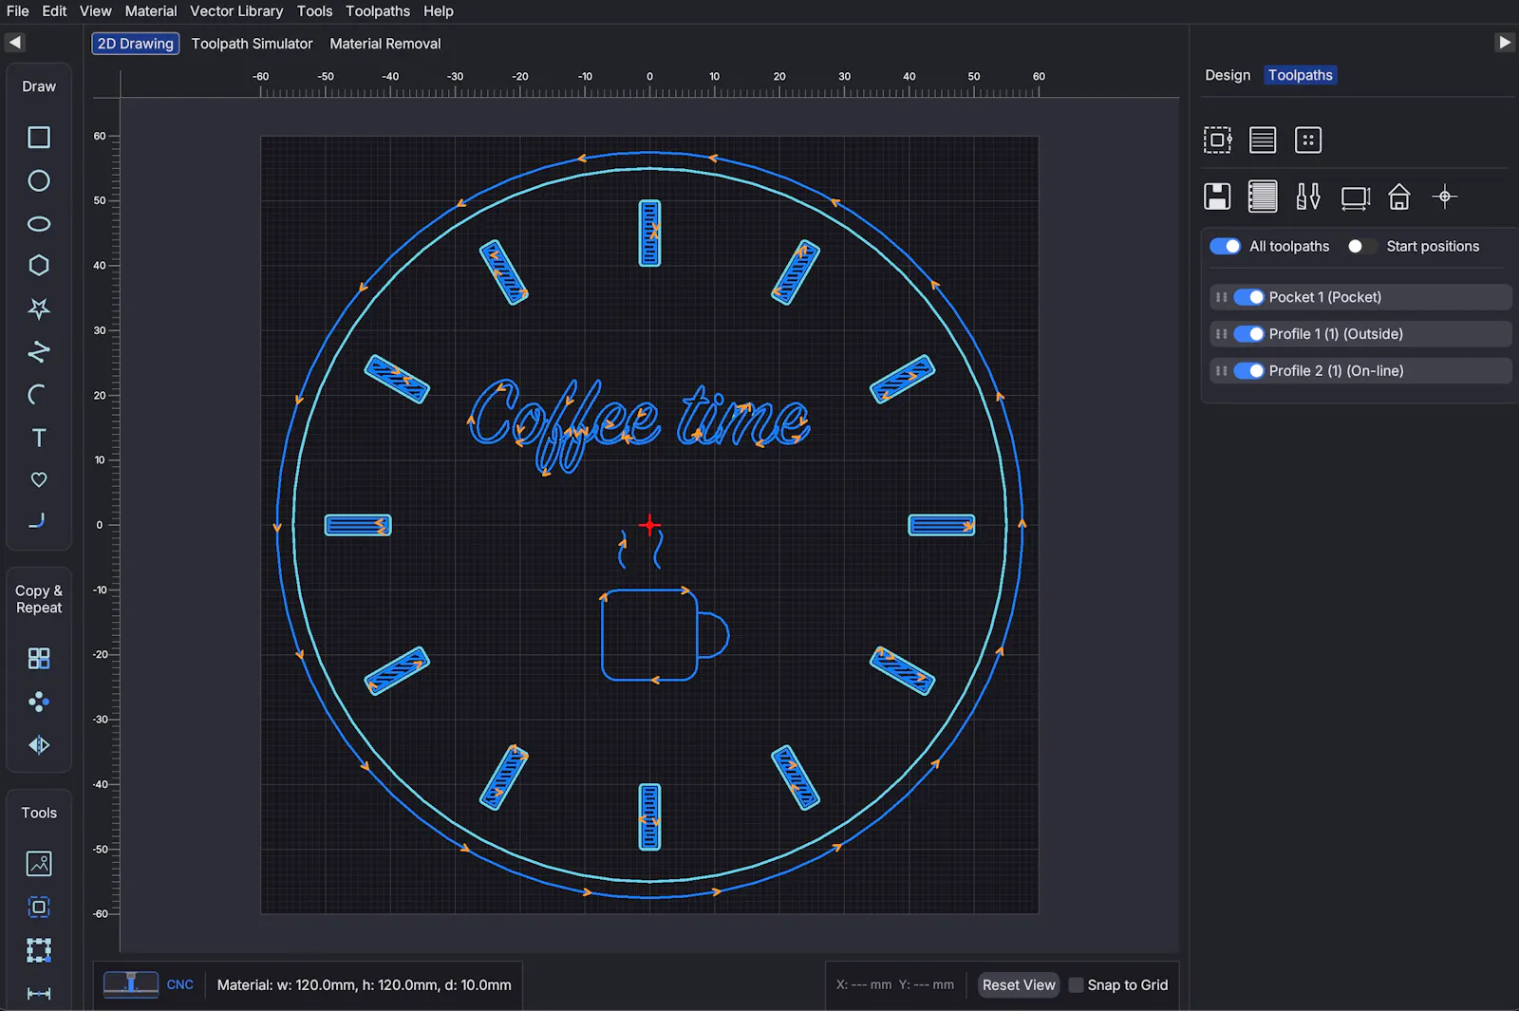Switch to the Design panel tab
Viewport: 1519px width, 1011px height.
(1228, 75)
